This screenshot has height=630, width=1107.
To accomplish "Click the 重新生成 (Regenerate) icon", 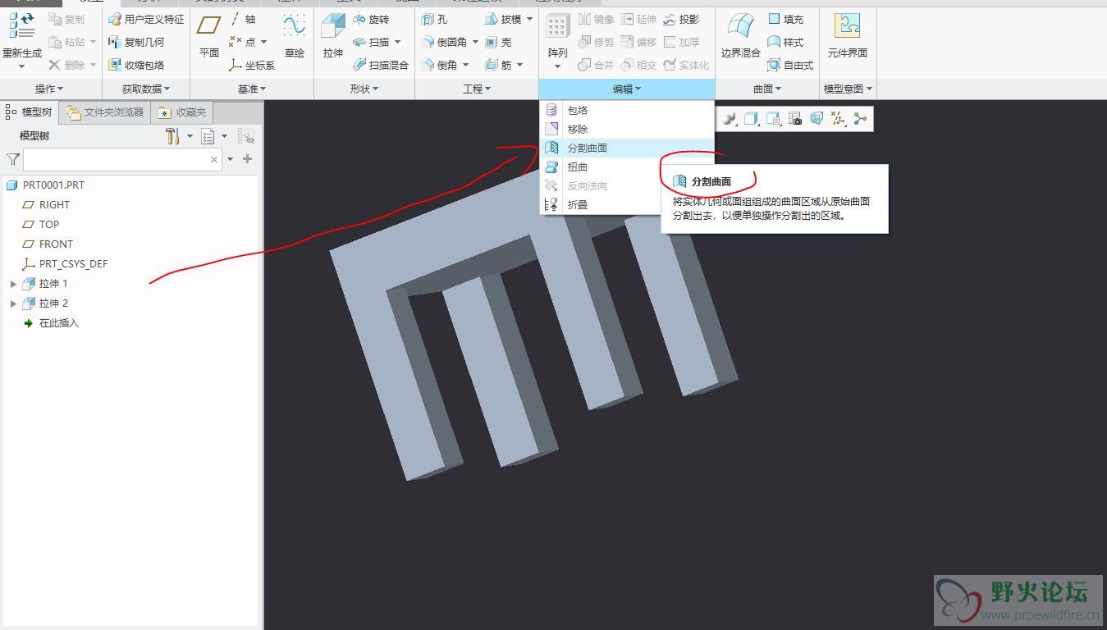I will pos(22,26).
